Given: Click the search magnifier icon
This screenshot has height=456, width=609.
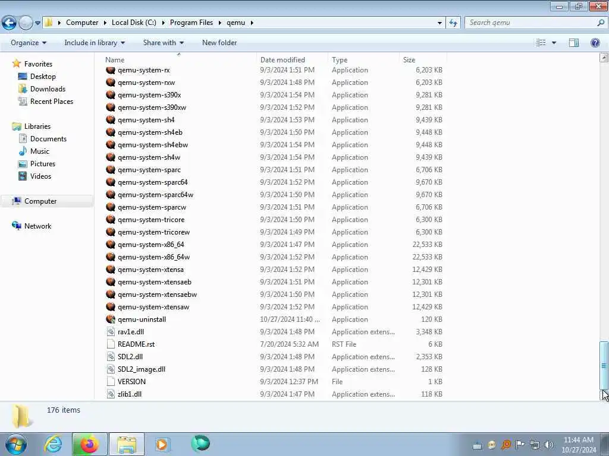Looking at the screenshot, I should [x=601, y=23].
